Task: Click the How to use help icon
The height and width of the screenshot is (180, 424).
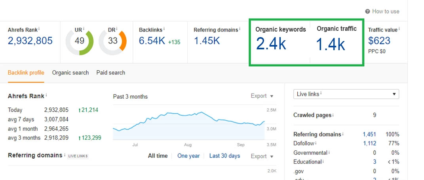Action: pyautogui.click(x=367, y=11)
